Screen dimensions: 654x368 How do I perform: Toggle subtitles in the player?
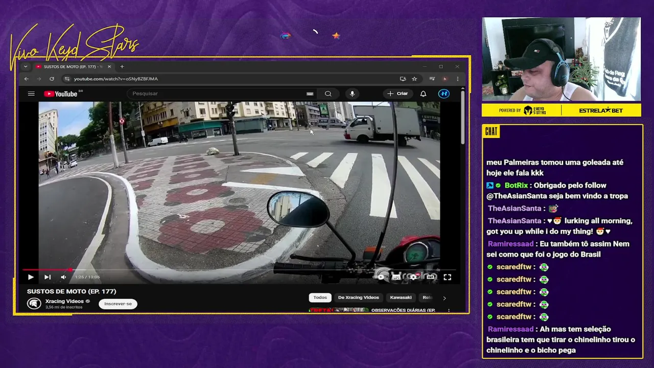[396, 277]
